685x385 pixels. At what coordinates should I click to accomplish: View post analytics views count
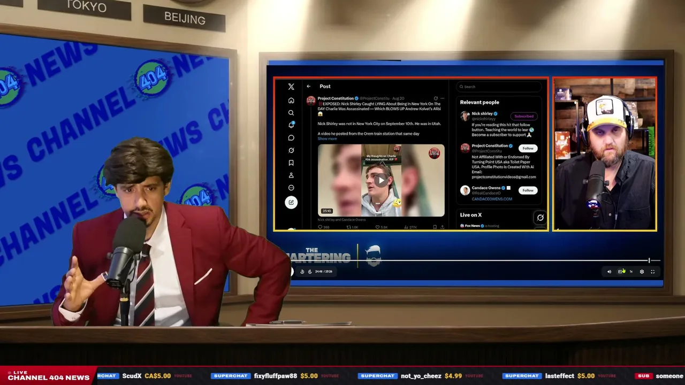coord(411,227)
